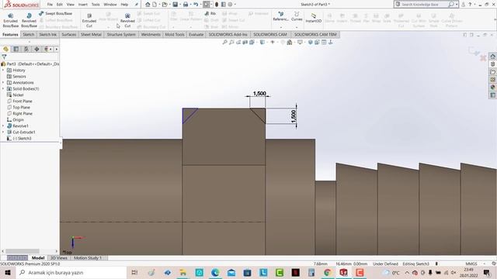This screenshot has height=279, width=497.
Task: Open dropdown arrow next to Undo
Action: click(x=200, y=5)
